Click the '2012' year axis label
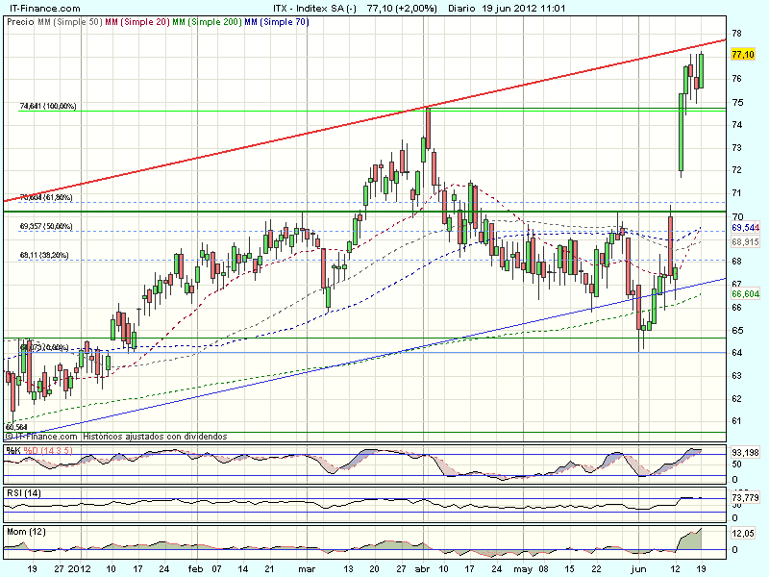Viewport: 769px width, 577px height. (x=80, y=569)
